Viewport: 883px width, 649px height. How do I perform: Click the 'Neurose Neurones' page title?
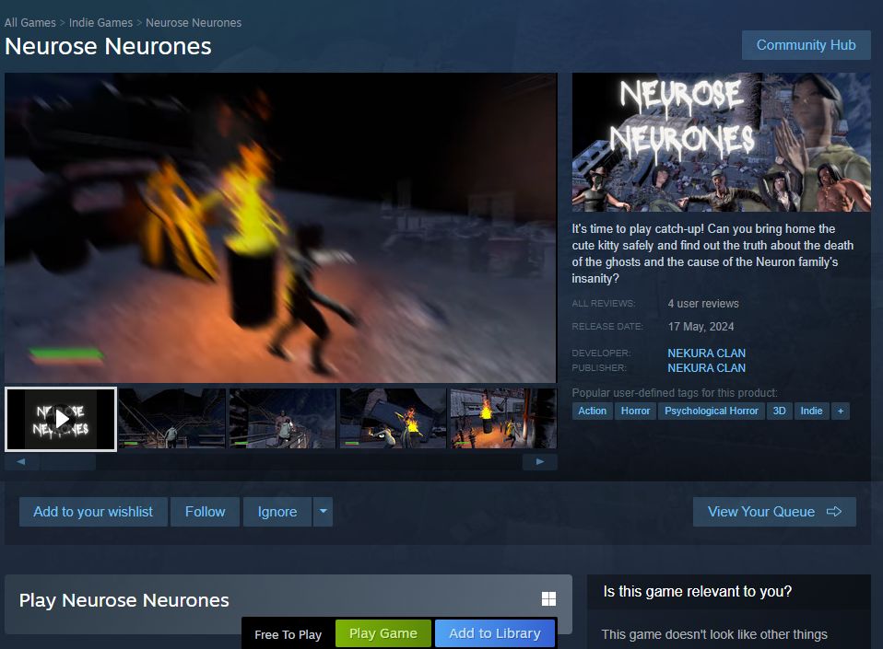click(x=108, y=46)
